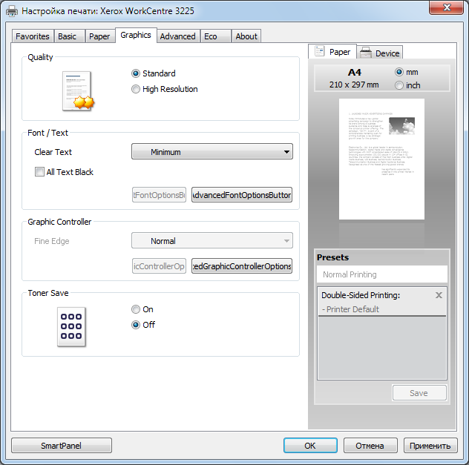The height and width of the screenshot is (465, 469).
Task: Click the Normal Printing preset name field
Action: pos(382,274)
